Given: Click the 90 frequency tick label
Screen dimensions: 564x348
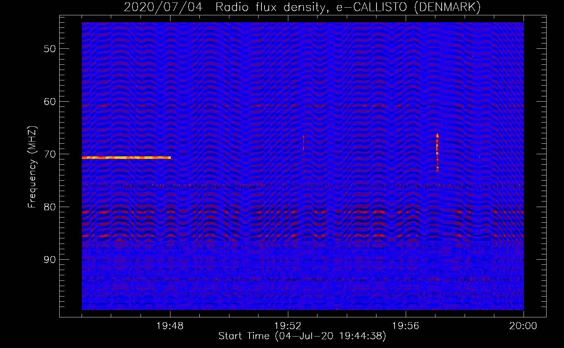Looking at the screenshot, I should (x=50, y=260).
